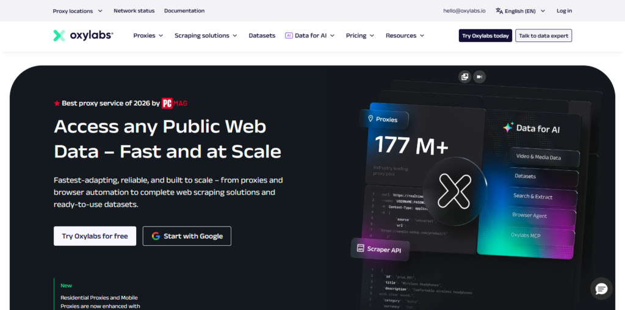Click the Oxylabs logo
Screen dimensions: 625x310
[83, 35]
